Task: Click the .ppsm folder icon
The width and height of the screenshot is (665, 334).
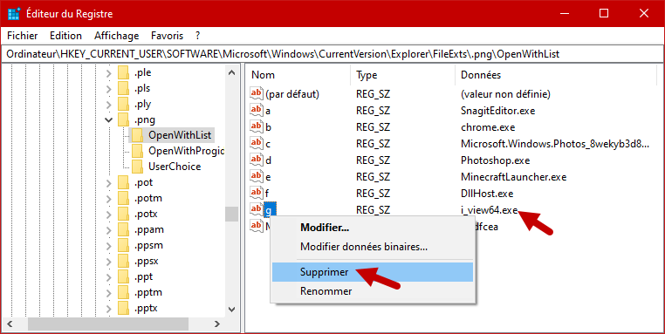Action: pos(123,245)
